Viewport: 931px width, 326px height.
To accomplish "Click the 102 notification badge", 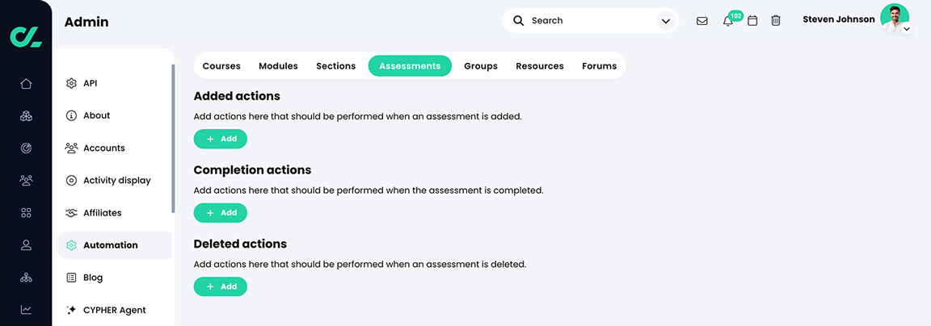I will coord(736,16).
